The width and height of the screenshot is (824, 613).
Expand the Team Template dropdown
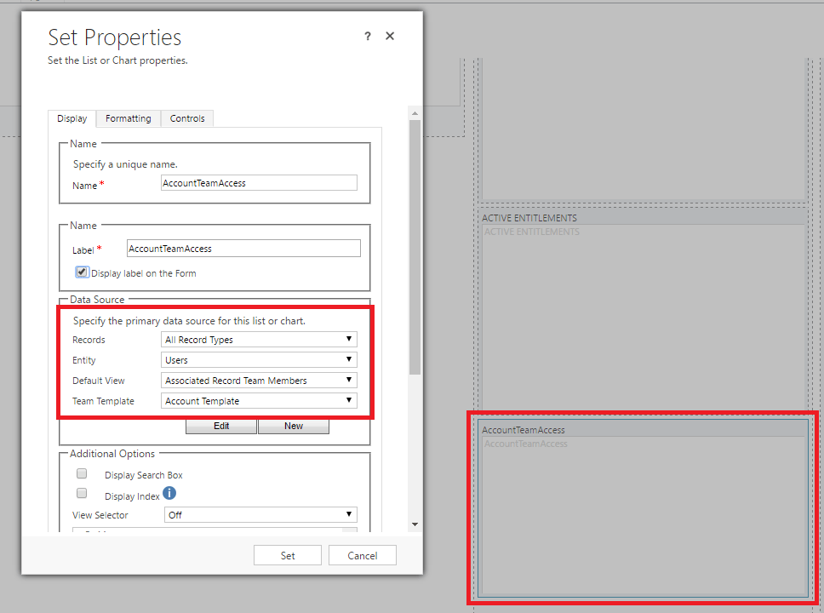[x=259, y=401]
